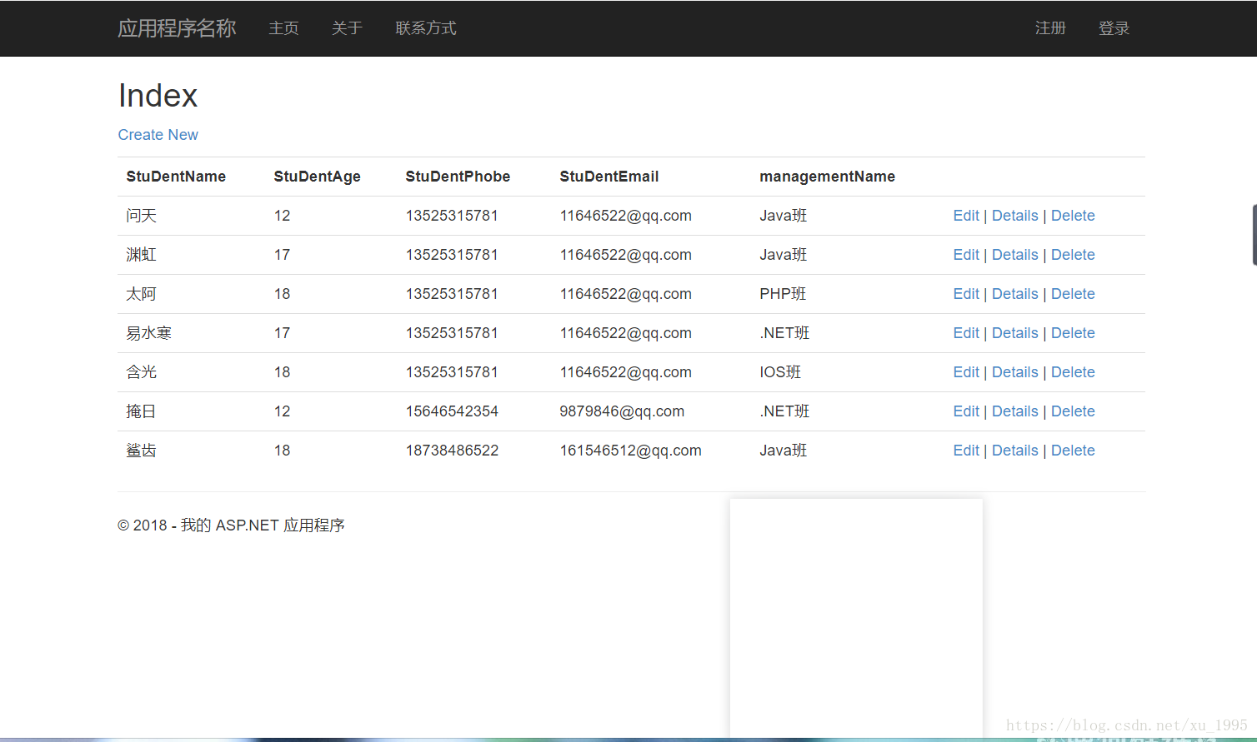Image resolution: width=1257 pixels, height=742 pixels.
Task: Open Details for student 易水寒
Action: pos(1015,333)
